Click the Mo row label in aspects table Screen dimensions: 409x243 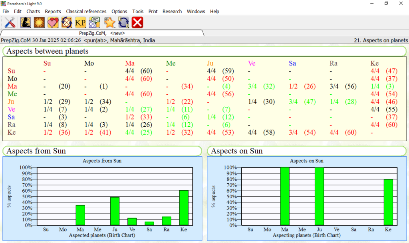click(x=12, y=79)
